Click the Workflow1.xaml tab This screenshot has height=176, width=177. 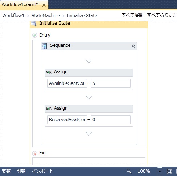[x=20, y=5]
